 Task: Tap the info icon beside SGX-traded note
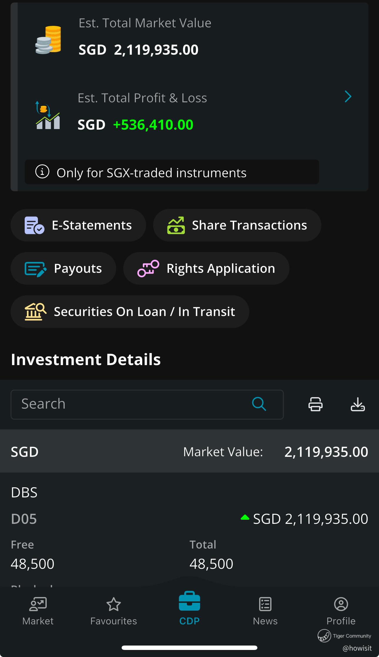click(42, 172)
